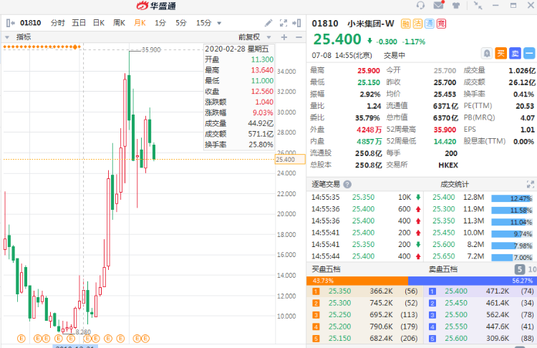Click the 43.73% buy ratio bar
This screenshot has height=348, width=537.
click(x=357, y=281)
